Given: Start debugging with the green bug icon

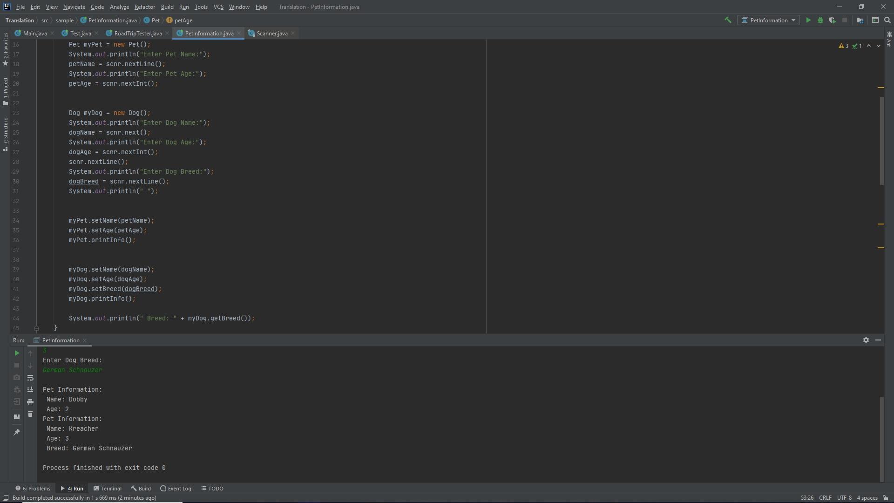Looking at the screenshot, I should tap(820, 20).
